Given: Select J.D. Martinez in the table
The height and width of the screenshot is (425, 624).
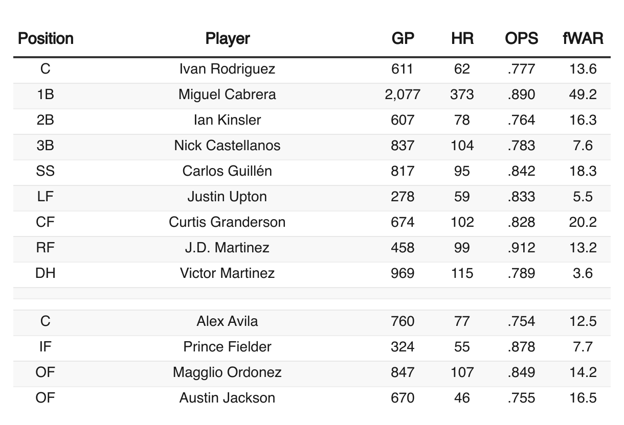Looking at the screenshot, I should [x=228, y=248].
